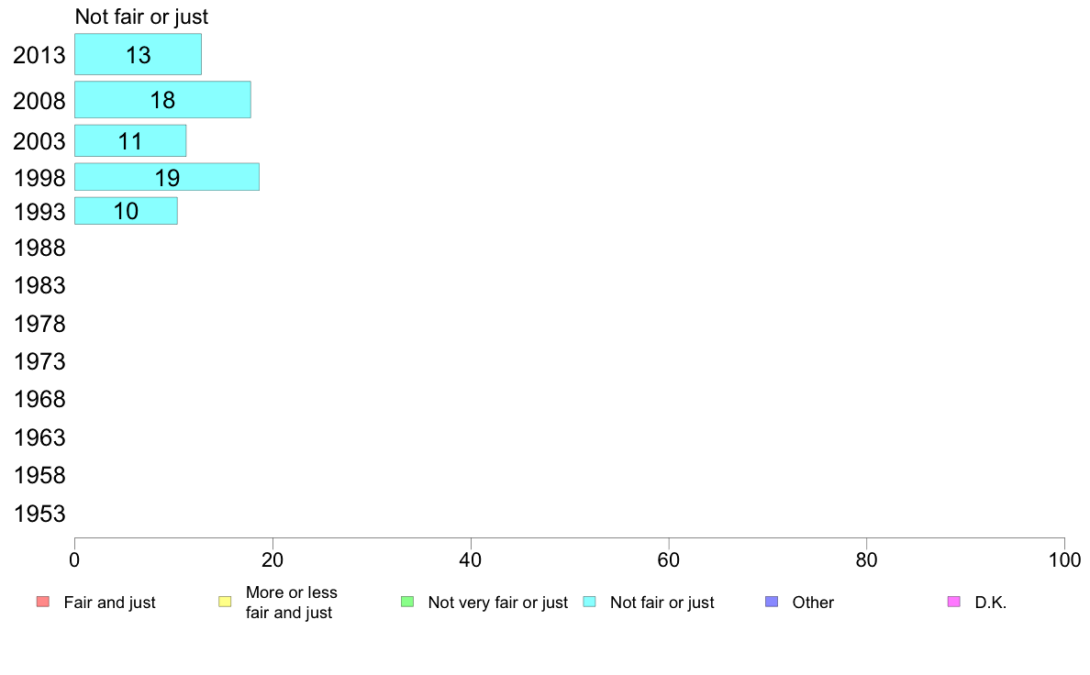The image size is (1090, 675).
Task: Click the cyan Not fair or just swatch
Action: [589, 602]
